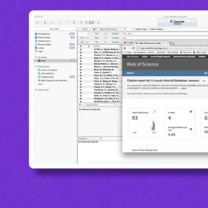The width and height of the screenshot is (208, 208).
Task: Click the 93 results link in citation report heading
Action: (x=153, y=80)
